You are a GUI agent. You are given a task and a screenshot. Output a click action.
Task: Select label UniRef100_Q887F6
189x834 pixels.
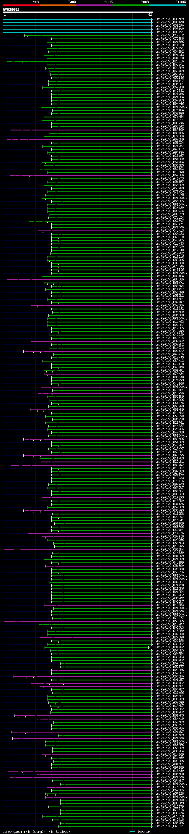point(170,745)
